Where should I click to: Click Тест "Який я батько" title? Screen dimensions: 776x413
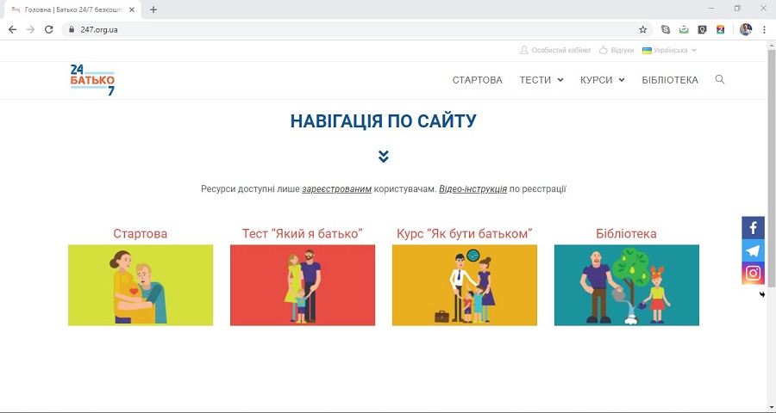pos(303,234)
